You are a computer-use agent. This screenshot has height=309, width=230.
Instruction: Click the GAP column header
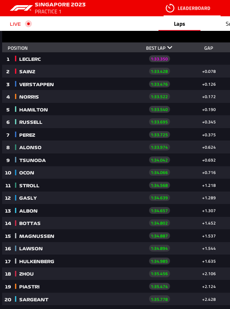click(x=209, y=48)
